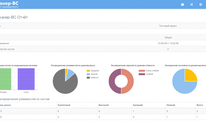Click Распределение паролей по уровням стойкости title
Screen dimensions: 206x123
pyautogui.click(x=133, y=65)
